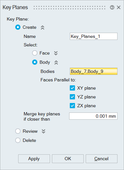The height and width of the screenshot is (170, 124).
Task: Close the Key Planes dialog
Action: coord(119,8)
